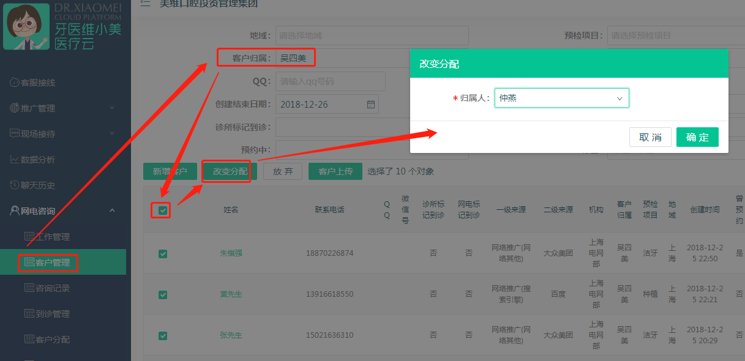Toggle the select-all checkbox in table header

163,210
